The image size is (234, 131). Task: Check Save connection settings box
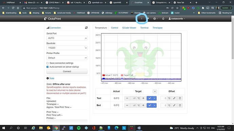[47, 63]
